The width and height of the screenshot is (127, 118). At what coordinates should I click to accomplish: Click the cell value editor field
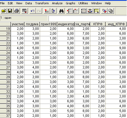[x=88, y=18]
